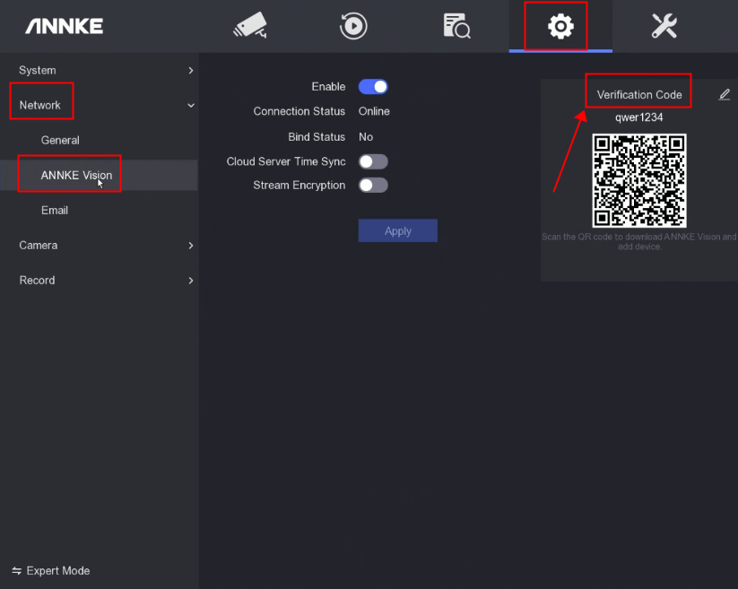Image resolution: width=738 pixels, height=589 pixels.
Task: Click the settings gear icon
Action: click(560, 26)
